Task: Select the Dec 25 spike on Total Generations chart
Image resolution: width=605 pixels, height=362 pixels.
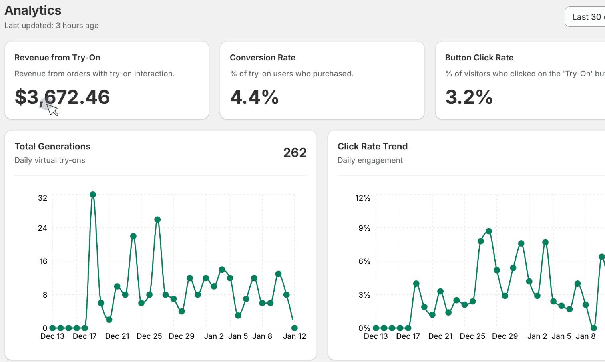Action: (157, 219)
